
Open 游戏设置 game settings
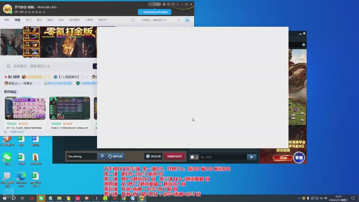153,156
